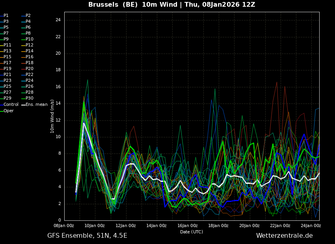Click the 08Jan 00z date tick label
The width and height of the screenshot is (335, 244).
(64, 226)
